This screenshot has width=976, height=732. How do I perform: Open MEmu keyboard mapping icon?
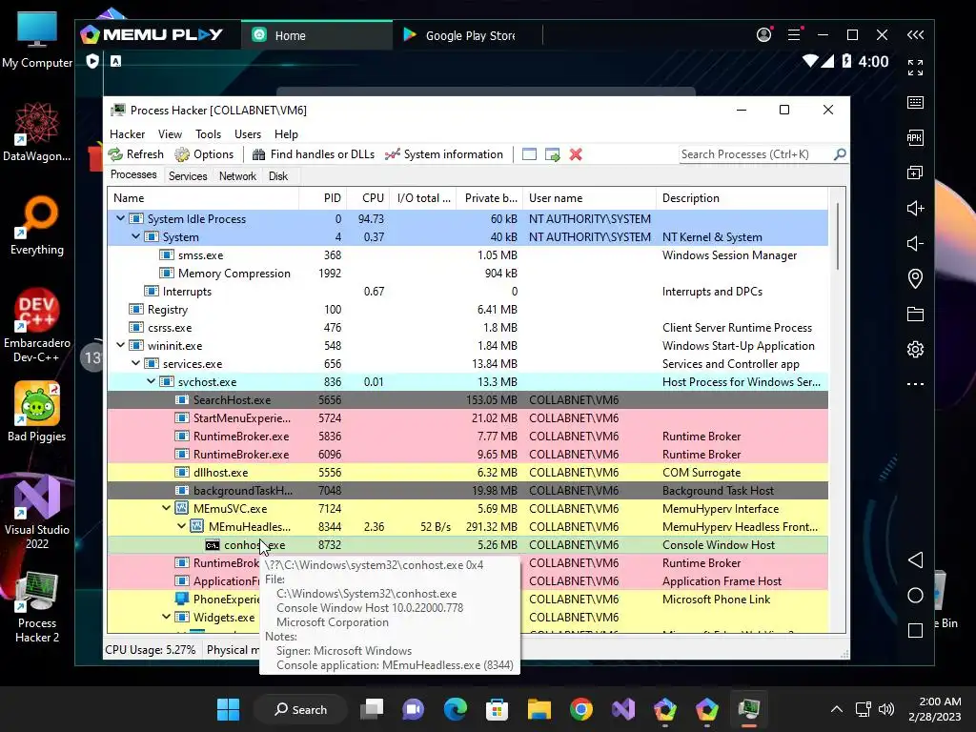[915, 103]
